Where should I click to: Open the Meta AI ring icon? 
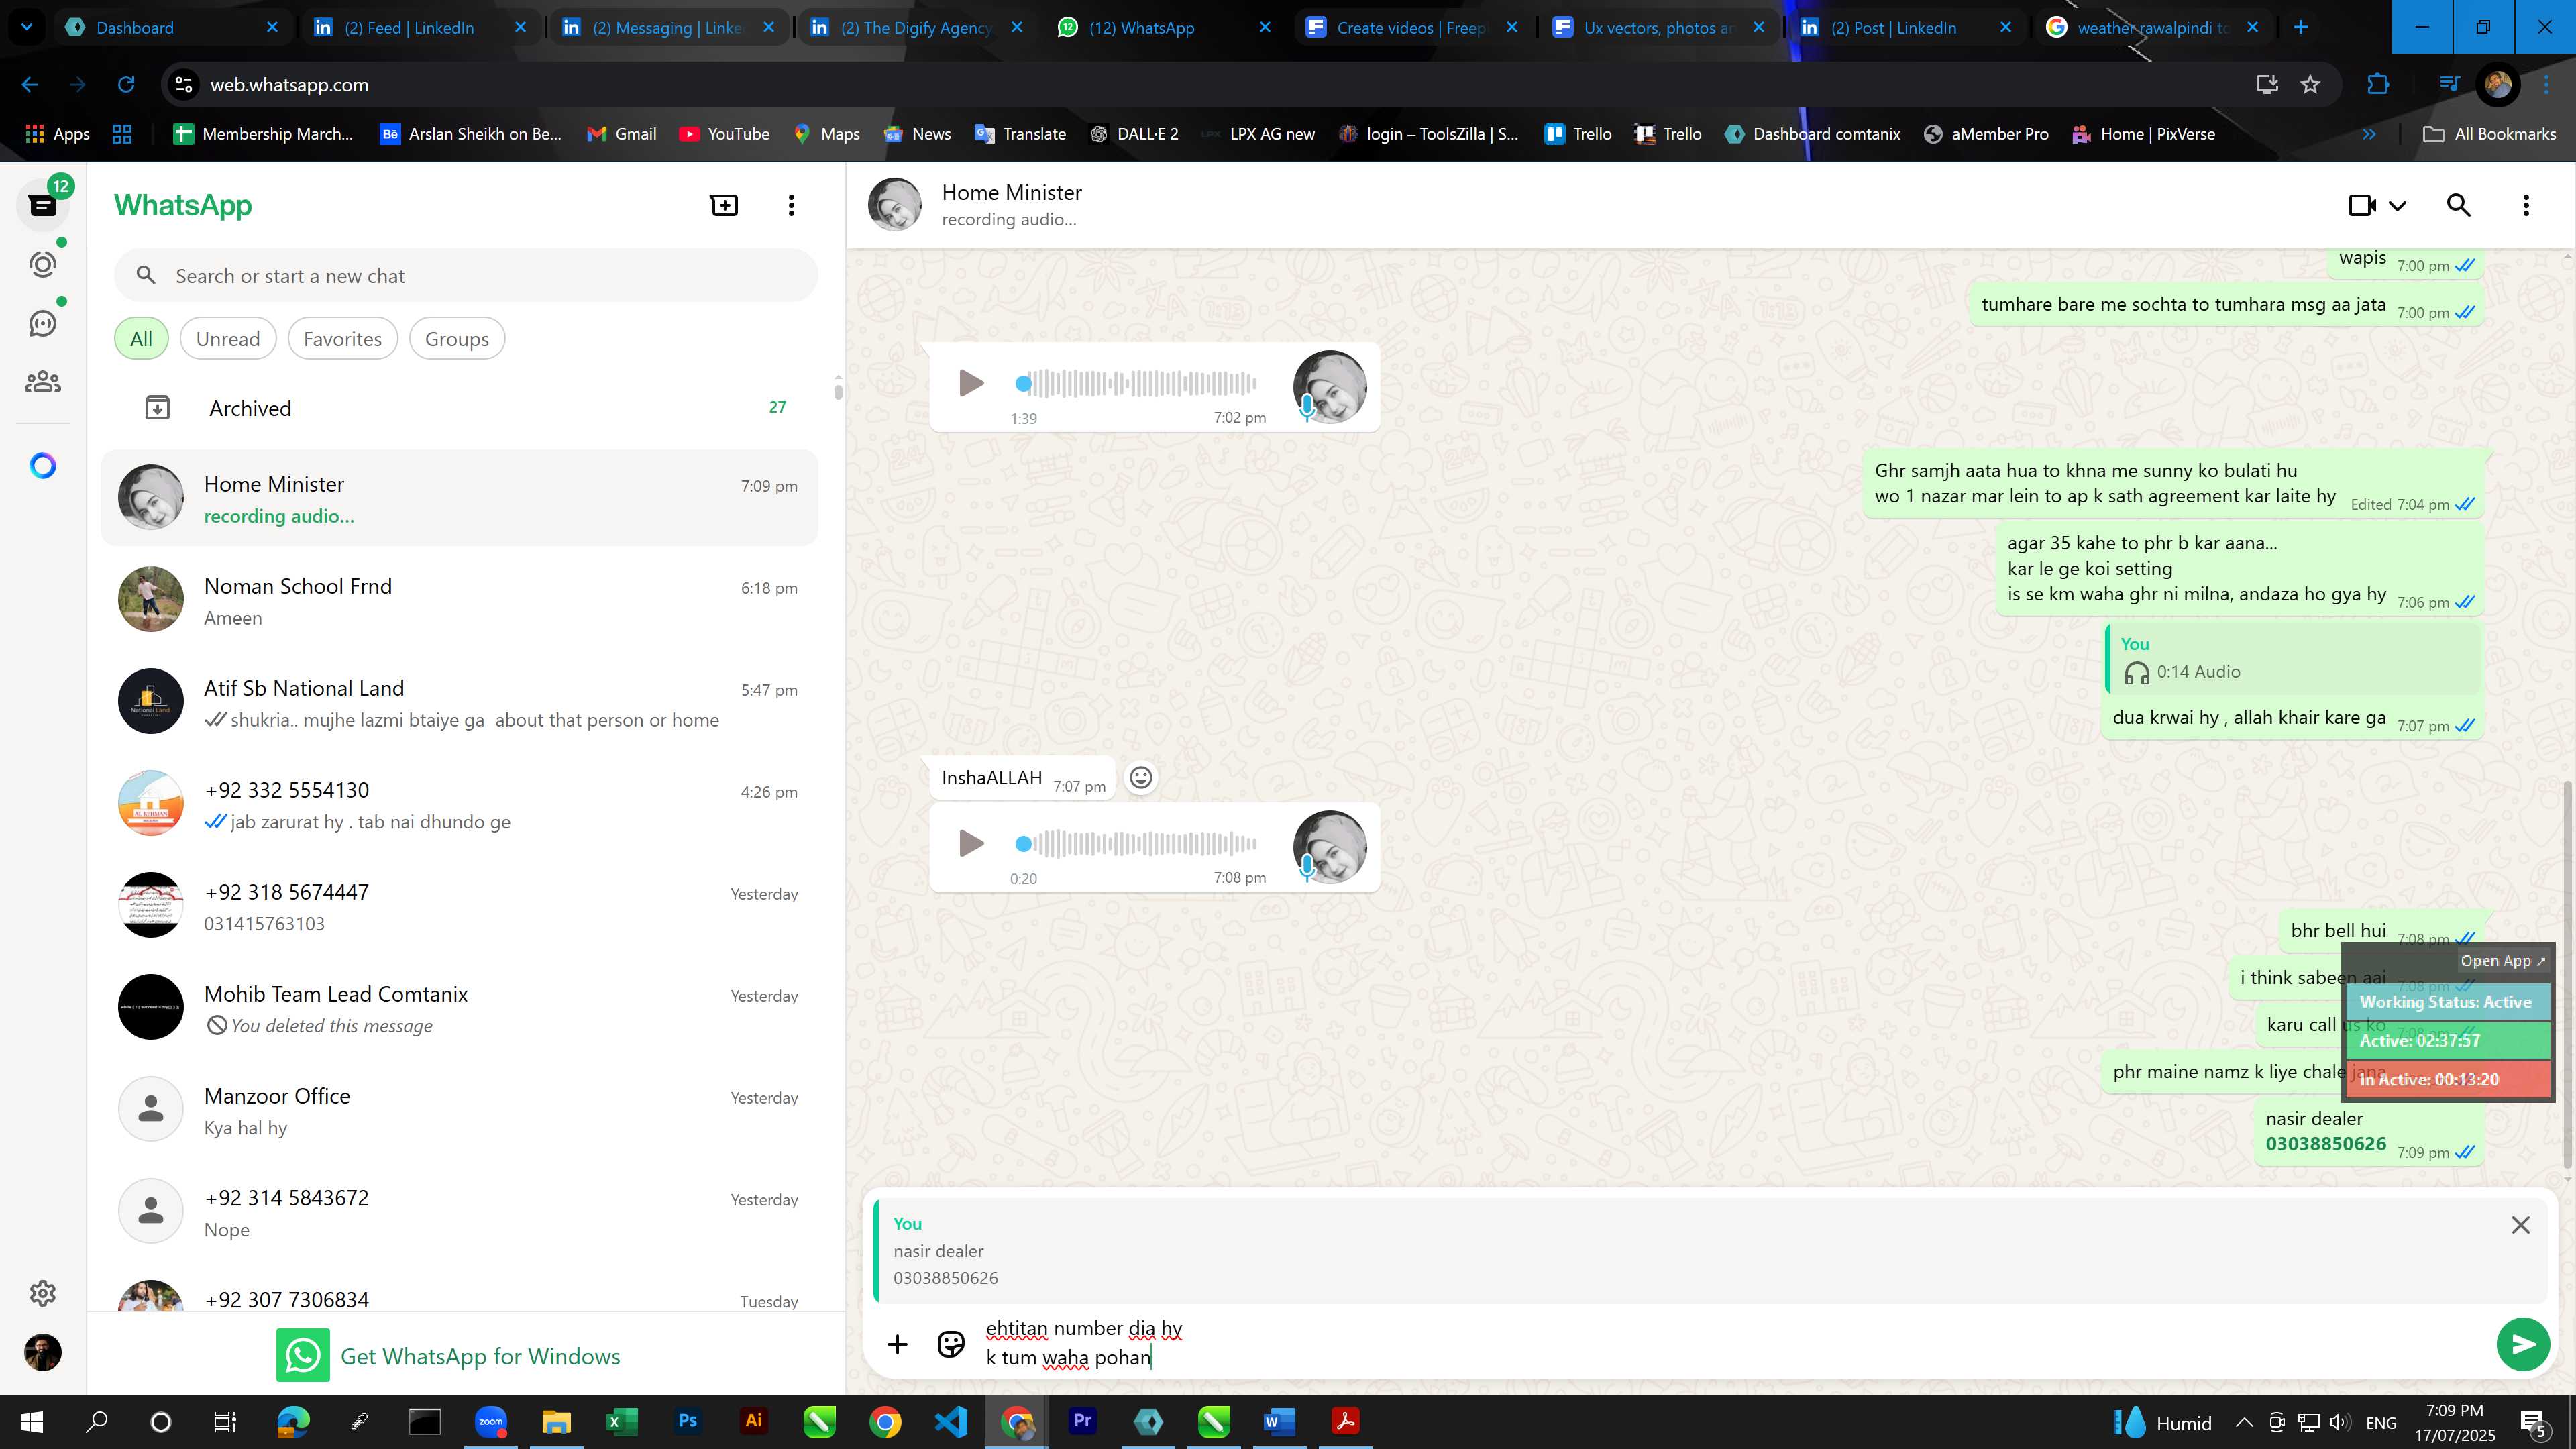(42, 466)
